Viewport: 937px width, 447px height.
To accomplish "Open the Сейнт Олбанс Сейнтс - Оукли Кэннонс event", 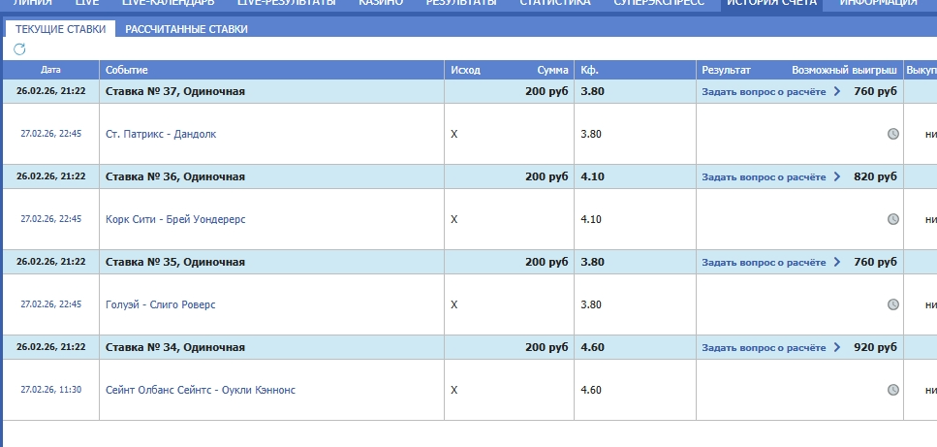I will tap(201, 390).
